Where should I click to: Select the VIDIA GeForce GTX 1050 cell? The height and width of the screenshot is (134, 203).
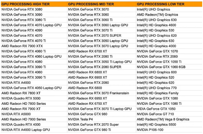[x=169, y=109]
